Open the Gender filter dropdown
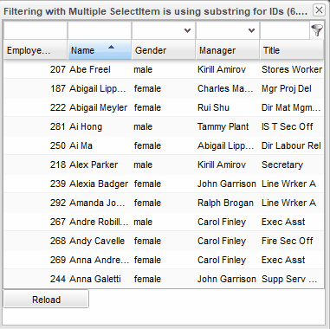Image resolution: width=330 pixels, height=329 pixels. point(188,30)
